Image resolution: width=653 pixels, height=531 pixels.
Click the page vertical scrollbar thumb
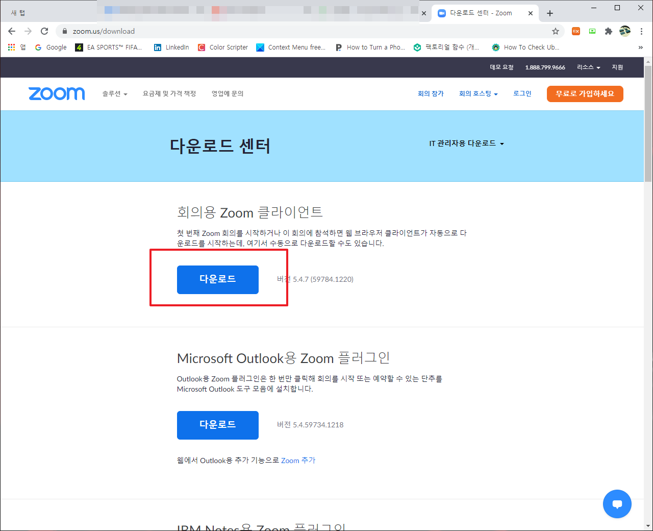[x=648, y=124]
